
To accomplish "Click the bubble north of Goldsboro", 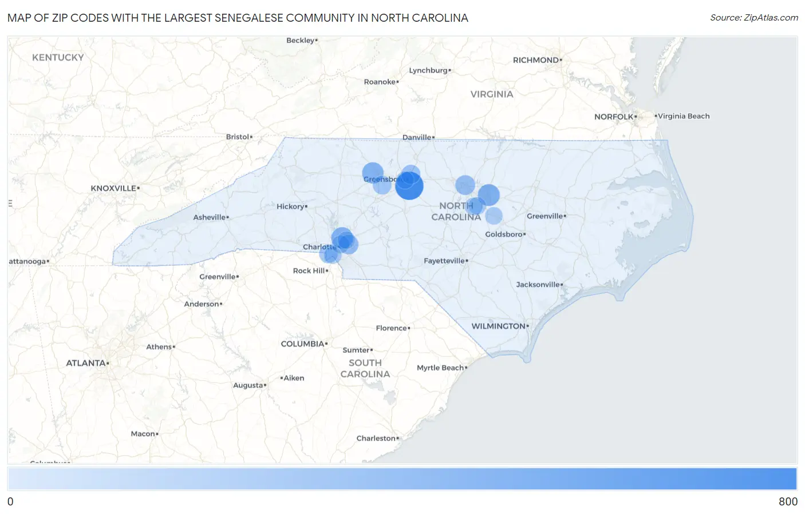I will 494,216.
